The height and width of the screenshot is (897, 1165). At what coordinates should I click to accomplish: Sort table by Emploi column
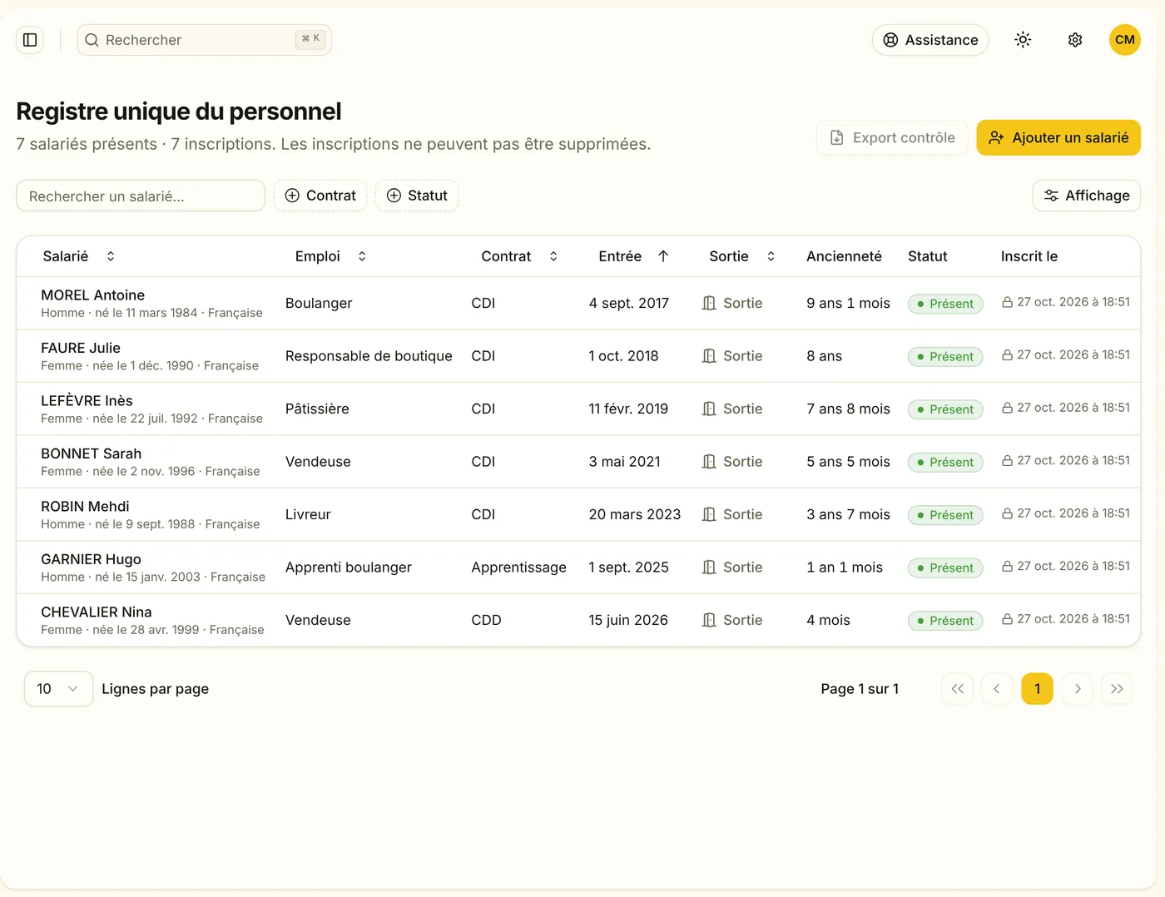pyautogui.click(x=330, y=256)
